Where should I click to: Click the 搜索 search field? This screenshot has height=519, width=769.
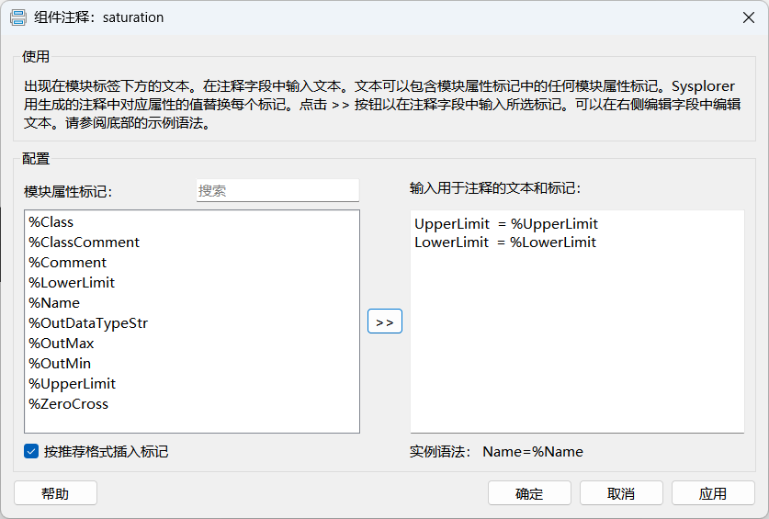tap(277, 191)
